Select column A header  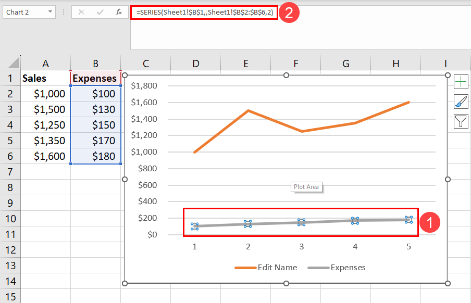coord(45,64)
